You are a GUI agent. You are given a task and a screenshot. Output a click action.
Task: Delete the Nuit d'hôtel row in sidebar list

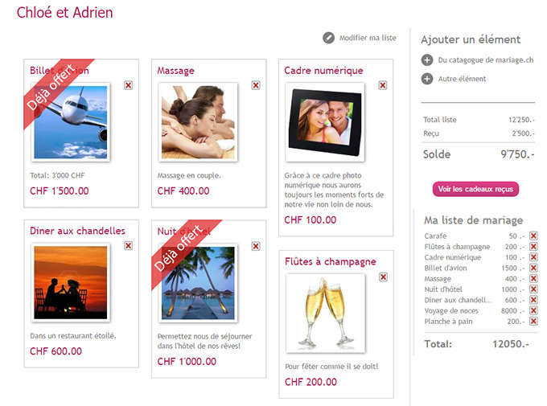[x=533, y=289]
